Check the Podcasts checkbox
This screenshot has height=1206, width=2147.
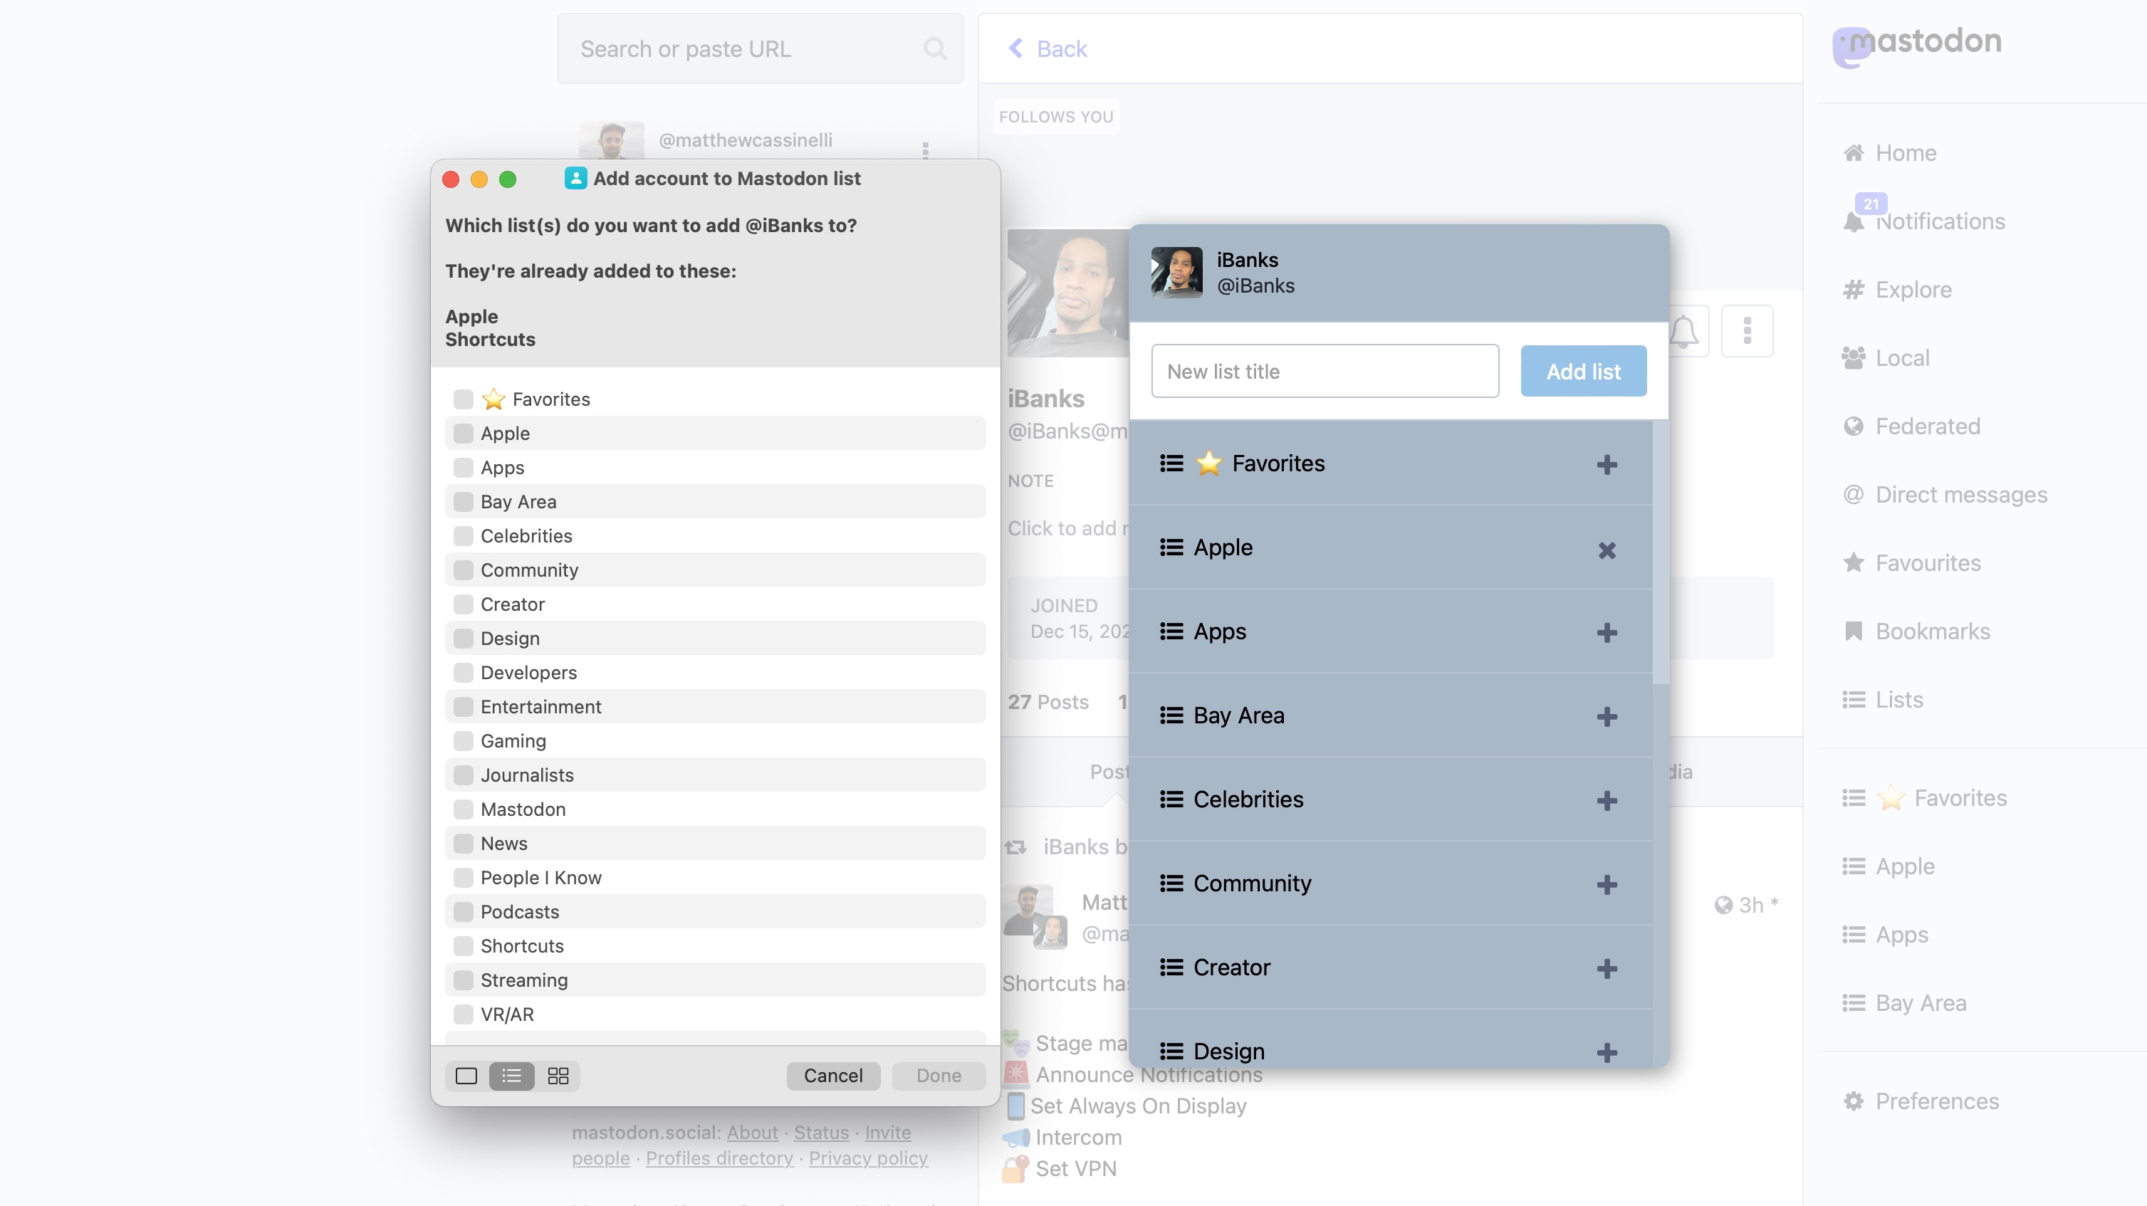(x=463, y=912)
